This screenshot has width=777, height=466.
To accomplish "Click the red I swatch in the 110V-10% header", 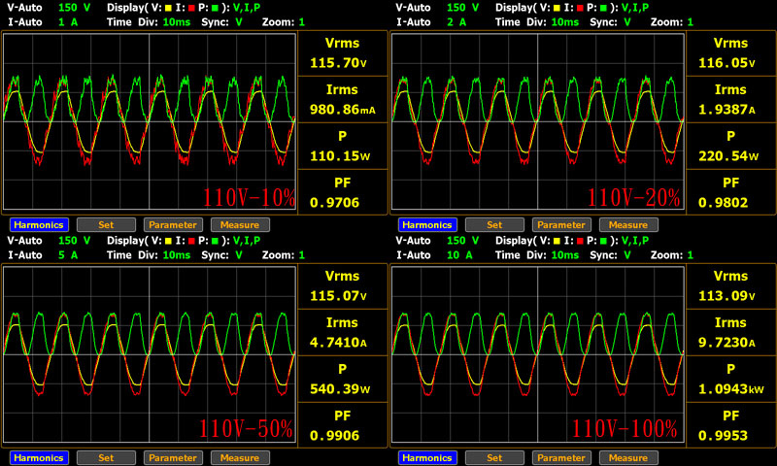I will [x=191, y=8].
